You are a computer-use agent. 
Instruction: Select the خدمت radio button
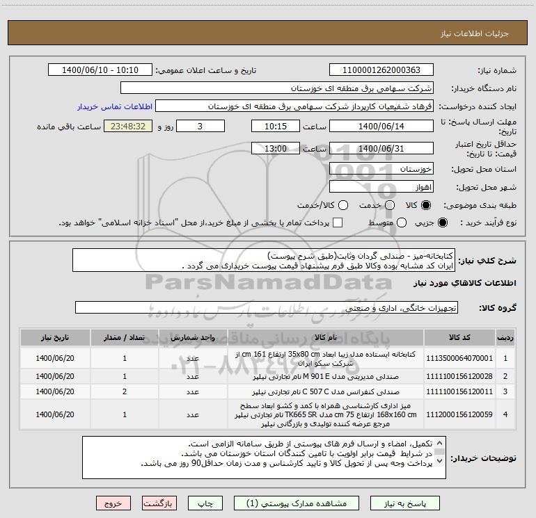coord(390,205)
